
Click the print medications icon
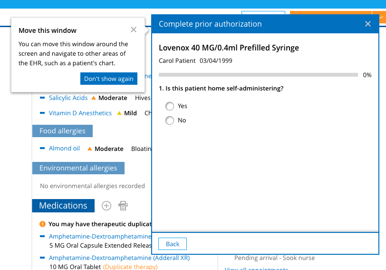click(x=123, y=206)
